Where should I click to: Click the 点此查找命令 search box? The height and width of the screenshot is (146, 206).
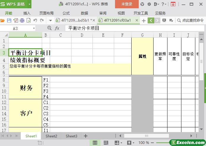coord(191,20)
